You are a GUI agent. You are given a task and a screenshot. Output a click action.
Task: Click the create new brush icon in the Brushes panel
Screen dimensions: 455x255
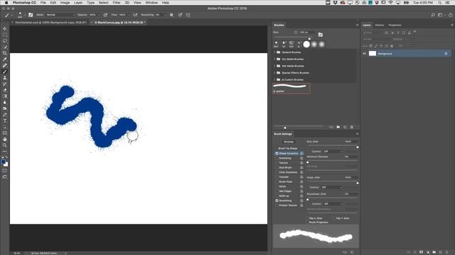(x=345, y=127)
